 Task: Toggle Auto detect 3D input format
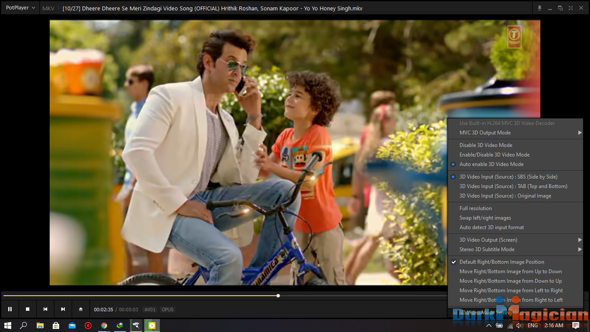tap(515, 227)
